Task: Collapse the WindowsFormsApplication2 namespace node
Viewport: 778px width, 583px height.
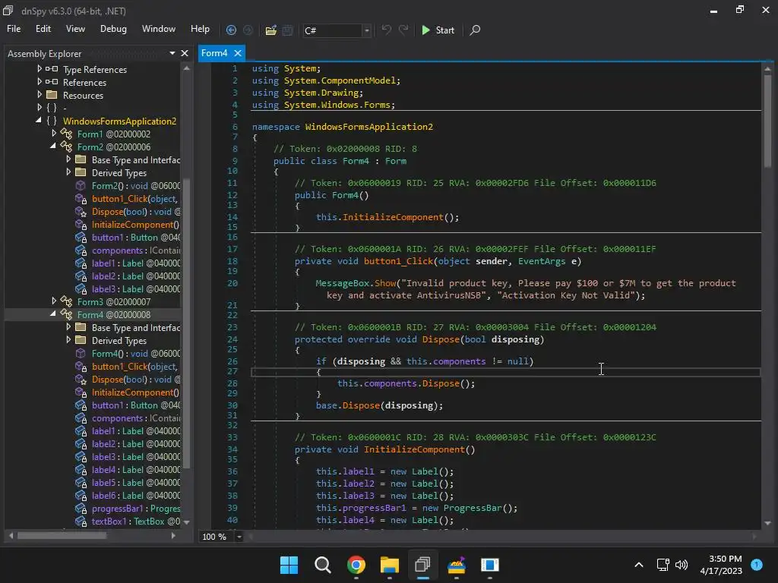Action: click(x=39, y=120)
